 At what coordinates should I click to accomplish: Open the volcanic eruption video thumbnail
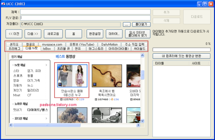pos(72,115)
